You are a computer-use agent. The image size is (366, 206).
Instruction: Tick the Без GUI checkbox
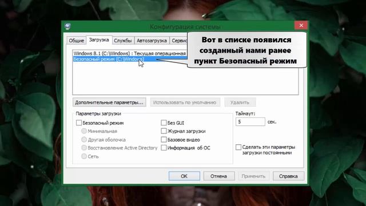click(164, 123)
